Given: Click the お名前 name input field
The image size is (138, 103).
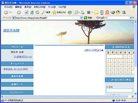Looking at the screenshot, I should click(x=119, y=90).
